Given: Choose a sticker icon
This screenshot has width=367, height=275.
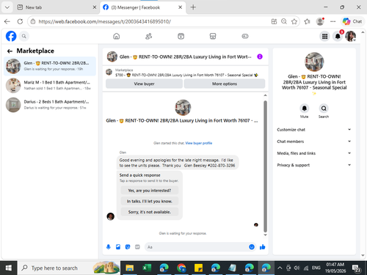Looking at the screenshot, I should [x=128, y=247].
